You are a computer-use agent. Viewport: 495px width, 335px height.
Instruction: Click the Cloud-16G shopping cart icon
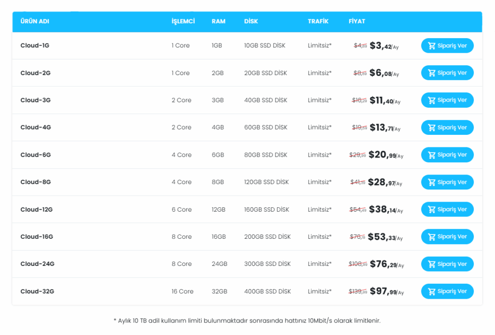pos(432,237)
